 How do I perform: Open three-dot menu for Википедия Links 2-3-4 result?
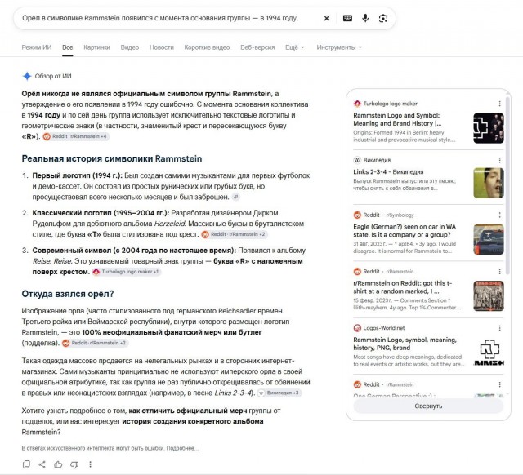(499, 160)
